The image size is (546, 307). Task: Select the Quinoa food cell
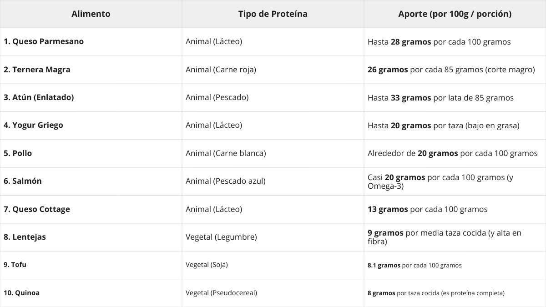(21, 293)
